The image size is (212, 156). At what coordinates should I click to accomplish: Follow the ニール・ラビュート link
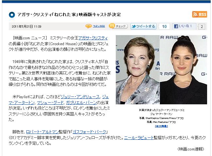[x=139, y=138]
